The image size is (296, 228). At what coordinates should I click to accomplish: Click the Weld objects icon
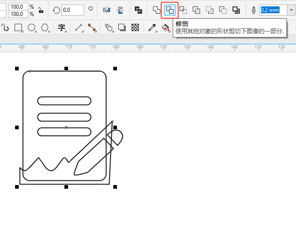[157, 10]
